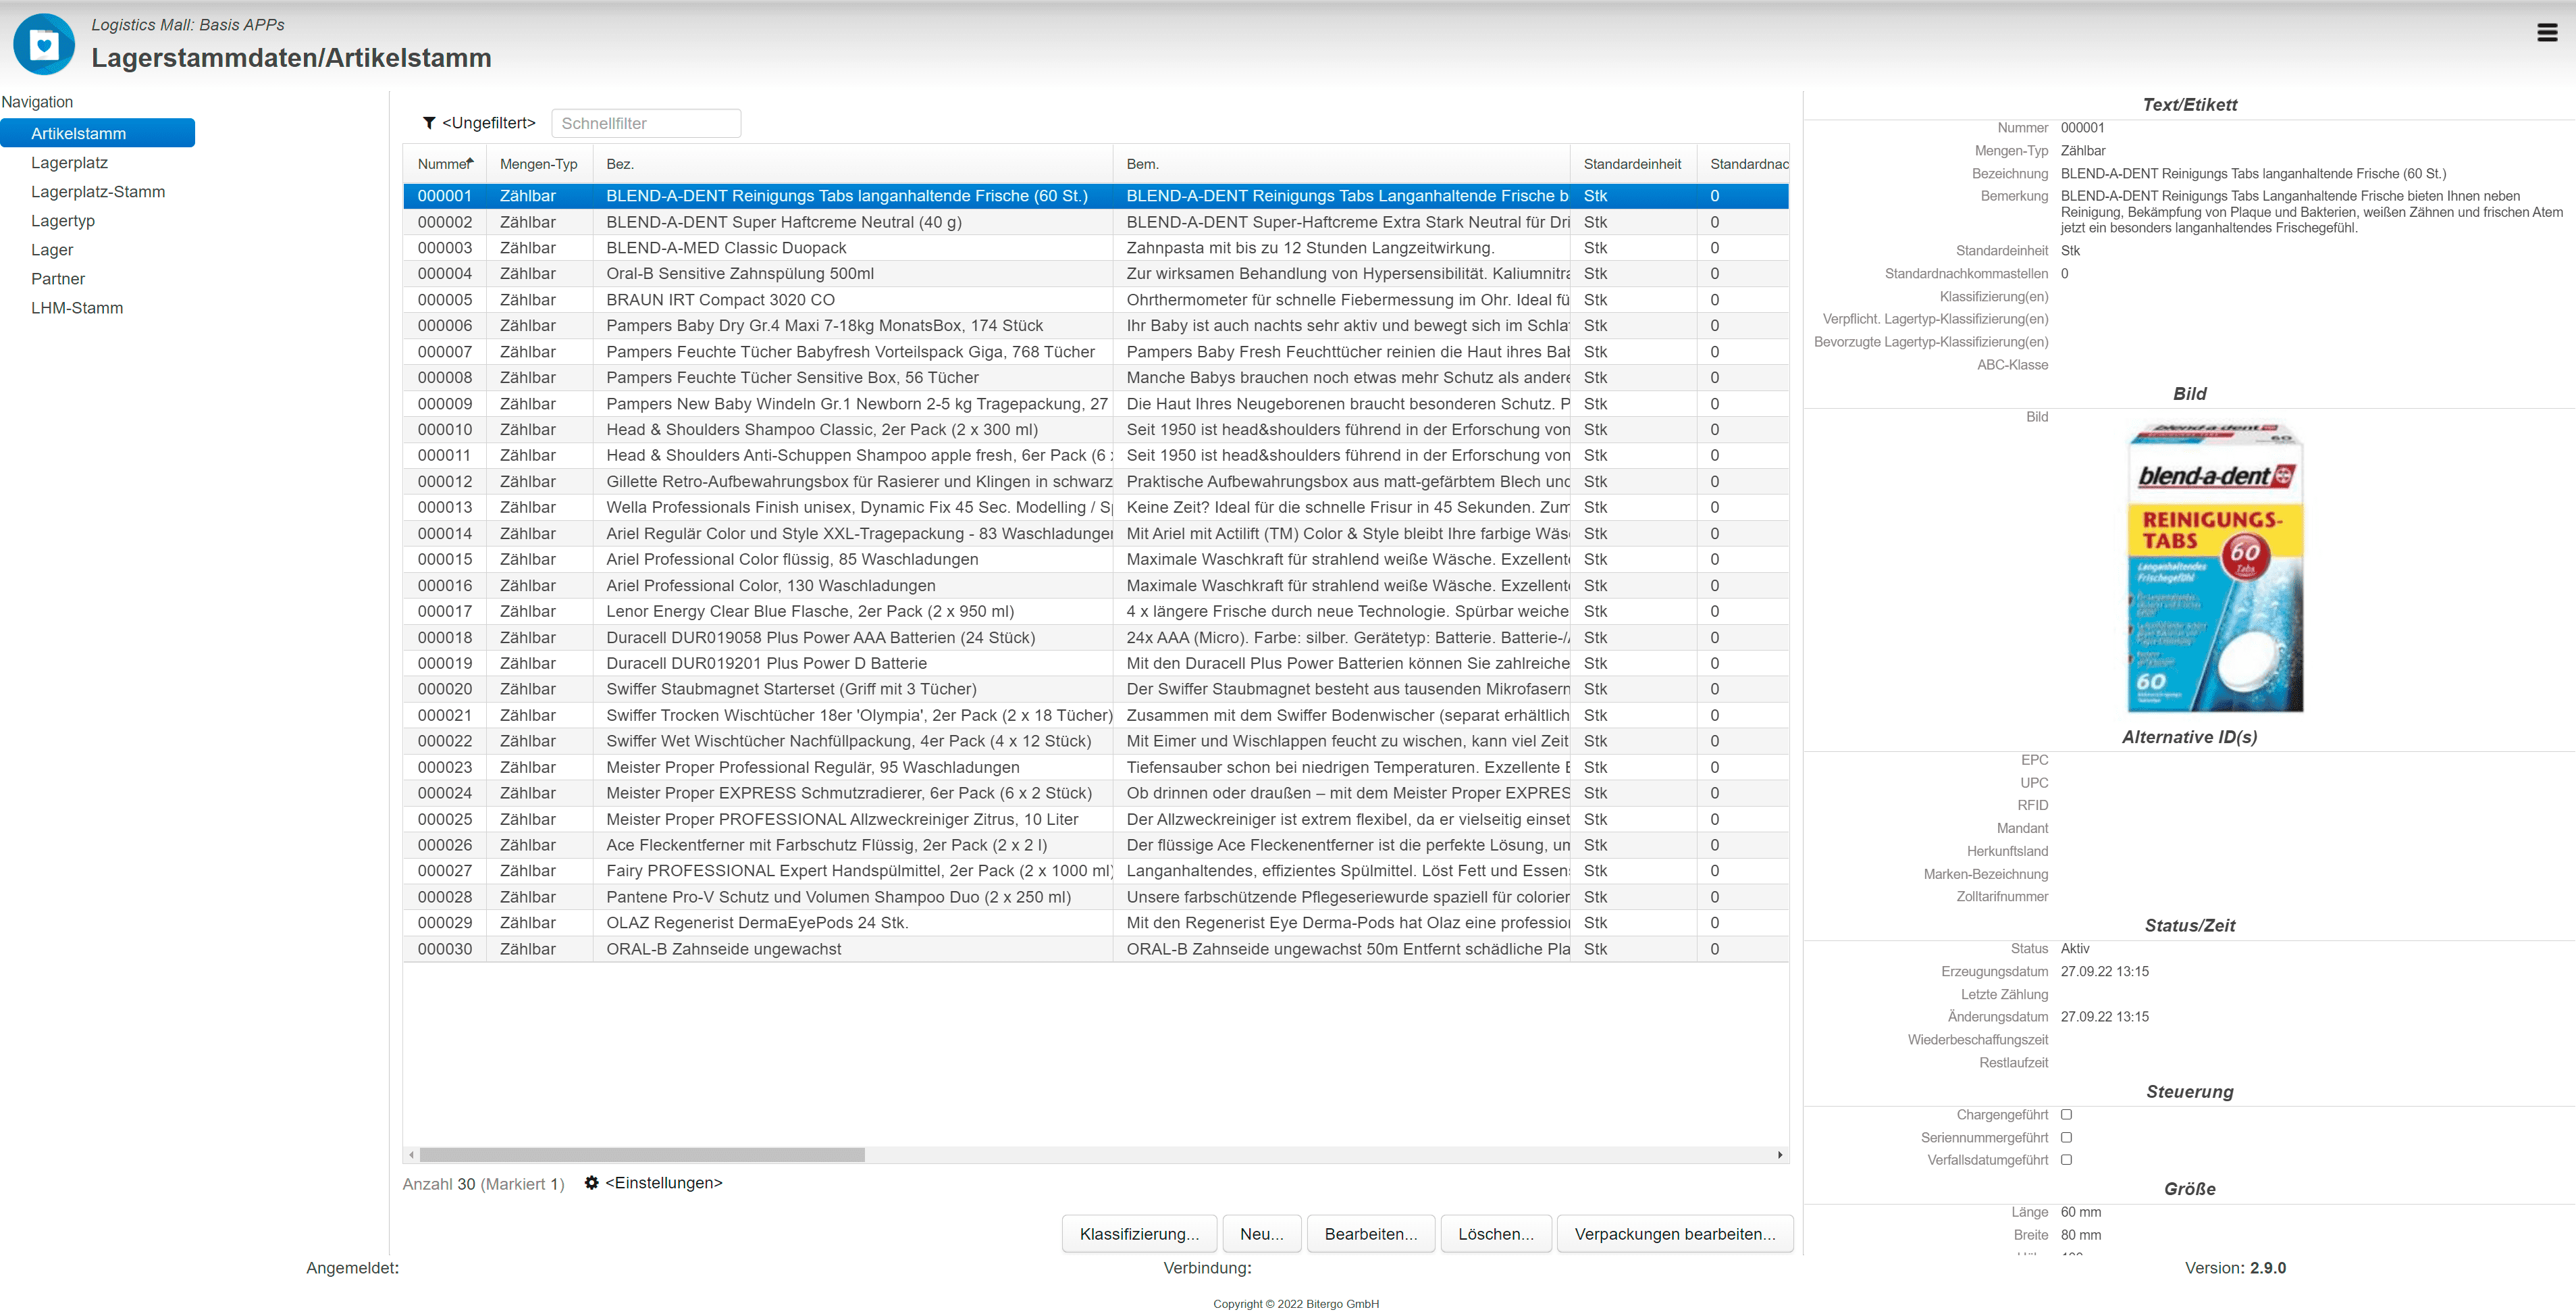Select row 000013 Wella Professionals Finish
This screenshot has width=2576, height=1314.
point(1096,507)
